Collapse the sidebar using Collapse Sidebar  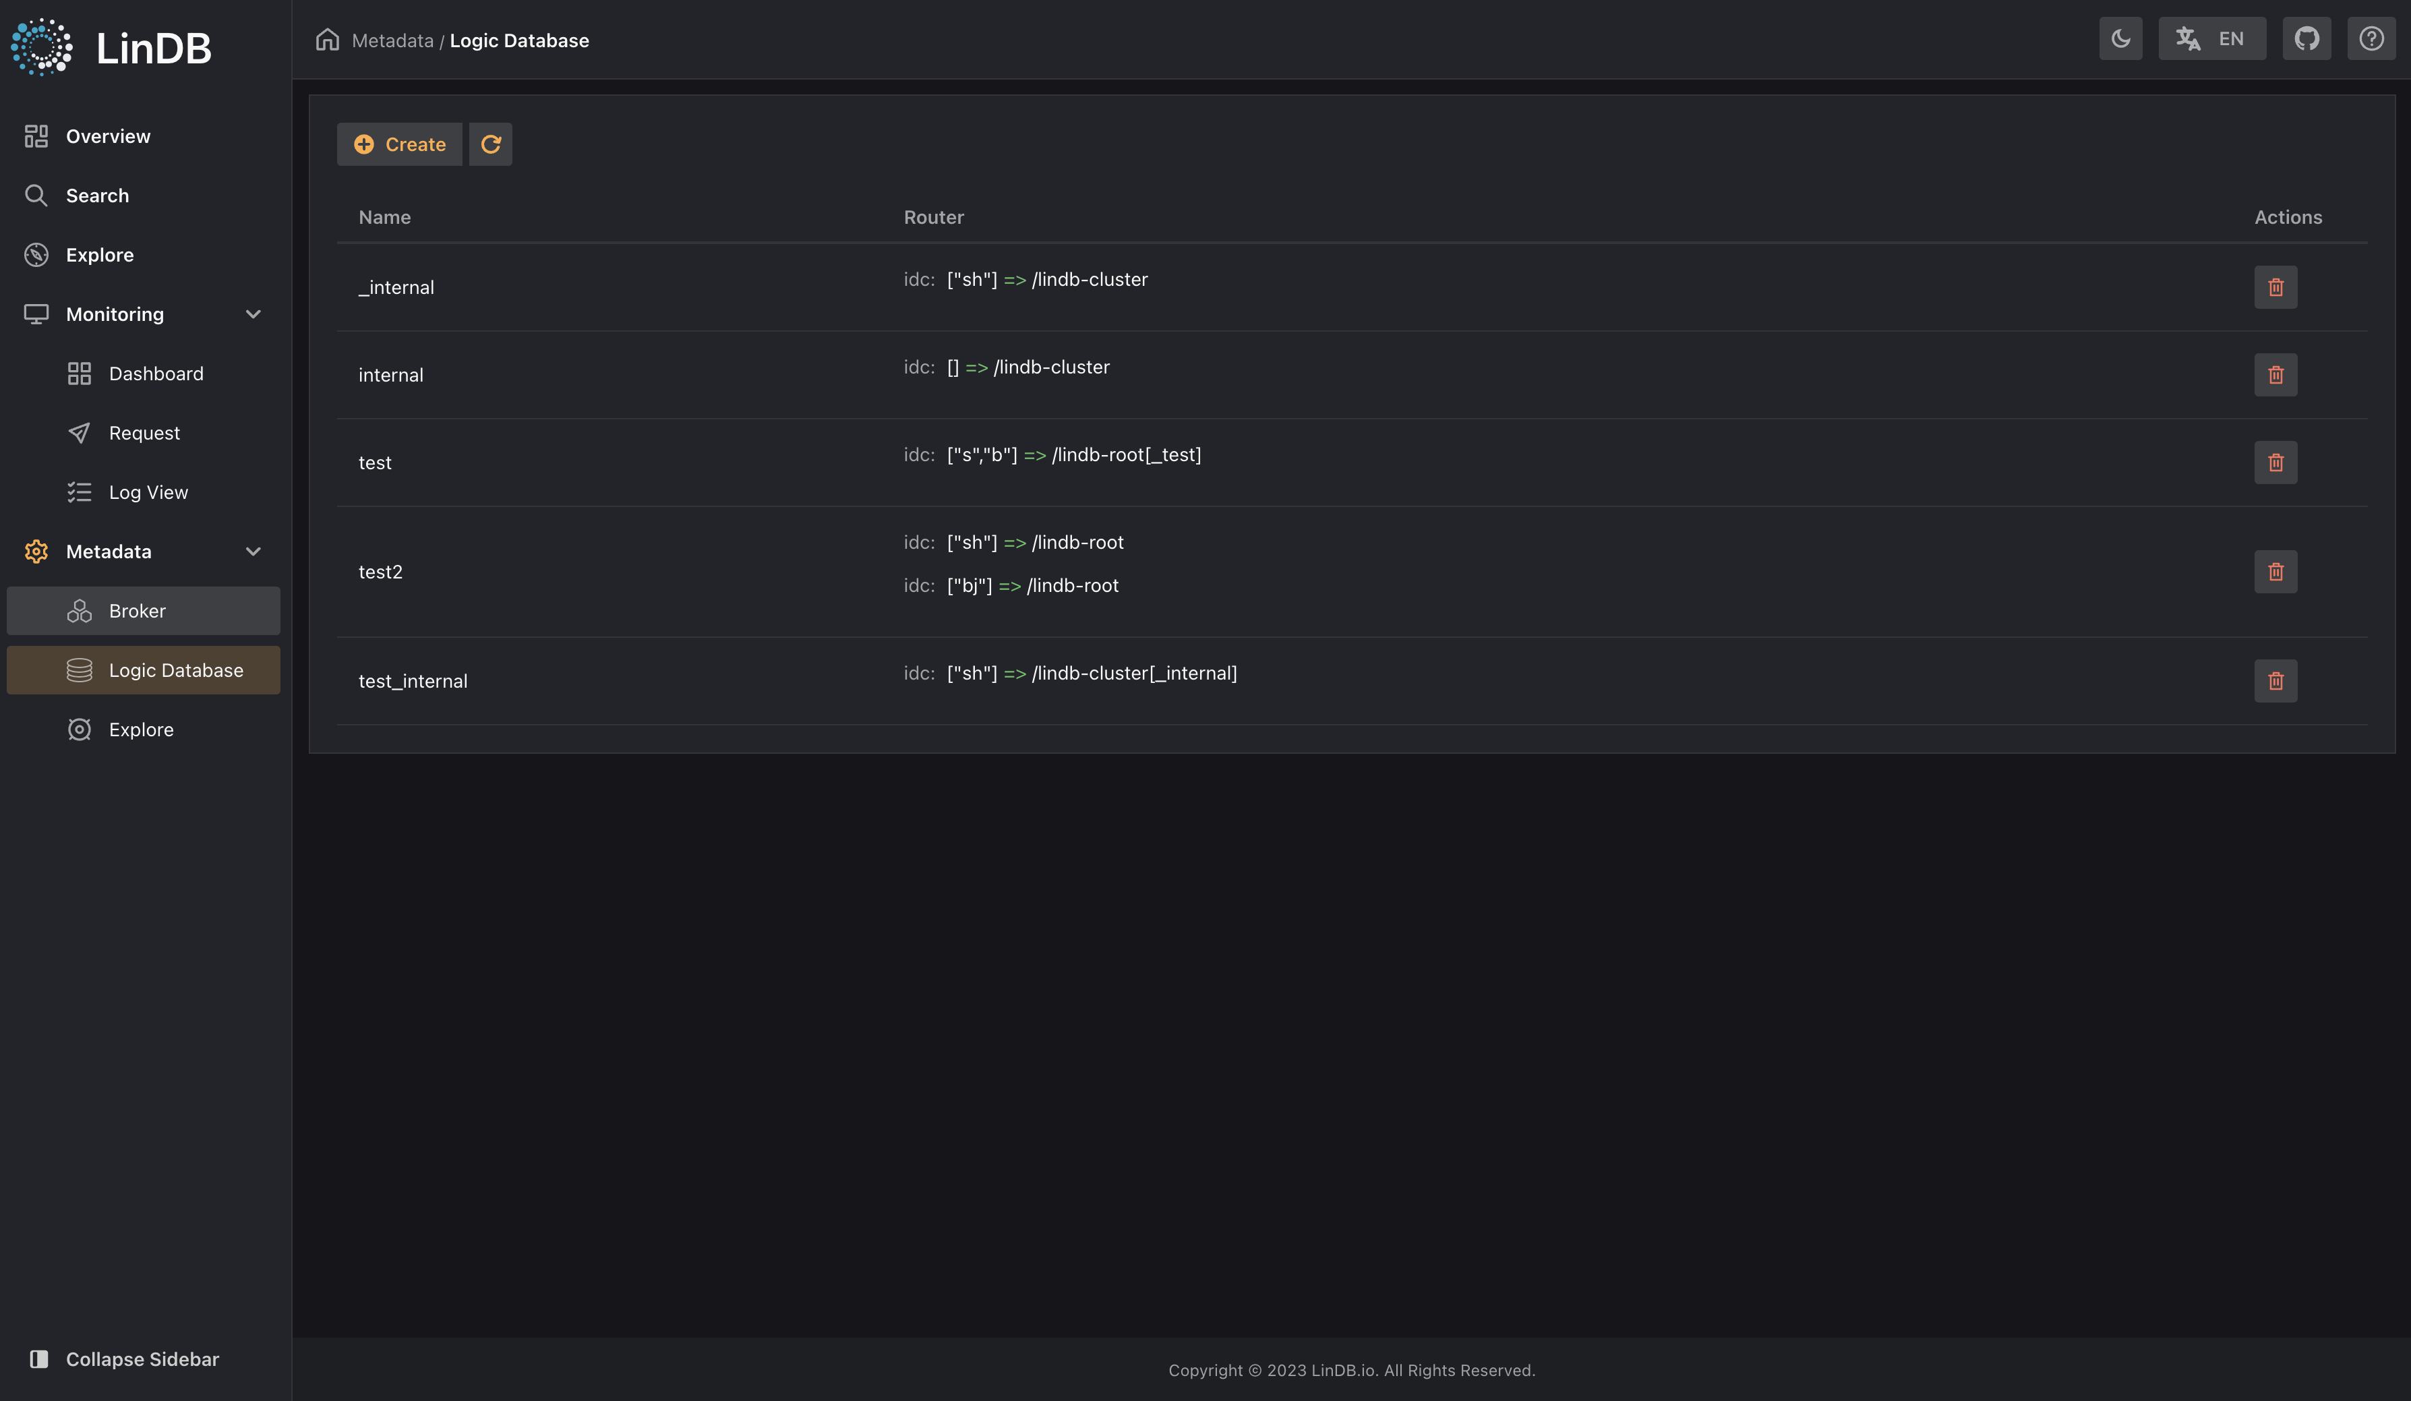click(x=142, y=1359)
